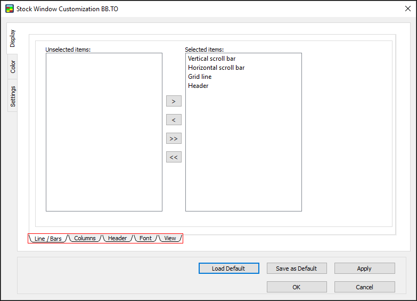Switch to the Columns tab
This screenshot has width=417, height=301.
(x=85, y=238)
